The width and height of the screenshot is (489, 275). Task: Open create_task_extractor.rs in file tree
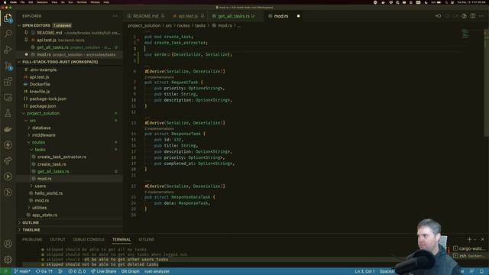click(62, 157)
